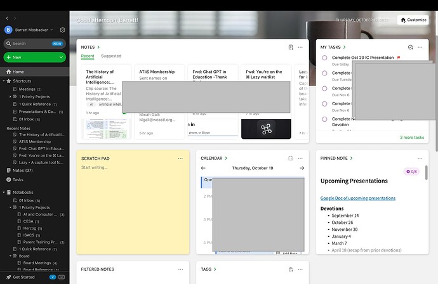Open PINNED NOTE widget header
438x284 pixels.
coord(336,158)
